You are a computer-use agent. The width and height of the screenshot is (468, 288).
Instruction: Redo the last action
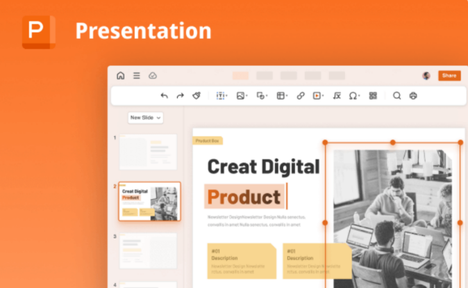tap(180, 95)
